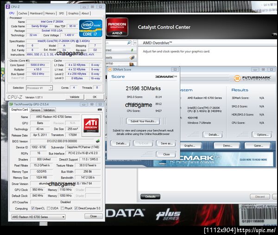278x235 pixels.
Task: Click the Core Speed 5000.8 MHz value
Action: tap(38, 65)
